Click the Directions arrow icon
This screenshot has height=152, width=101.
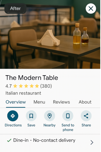coord(13,116)
